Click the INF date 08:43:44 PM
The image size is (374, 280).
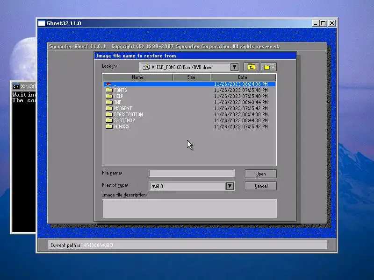[241, 102]
